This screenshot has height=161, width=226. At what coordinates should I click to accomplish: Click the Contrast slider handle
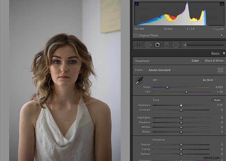coord(181,110)
